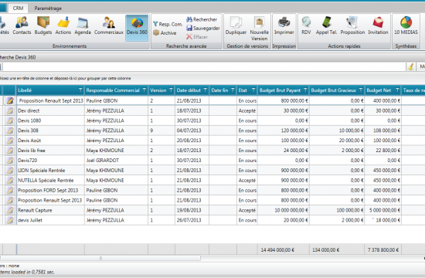Open the Commerciaux environment
Image resolution: width=425 pixels, height=278 pixels.
109,26
